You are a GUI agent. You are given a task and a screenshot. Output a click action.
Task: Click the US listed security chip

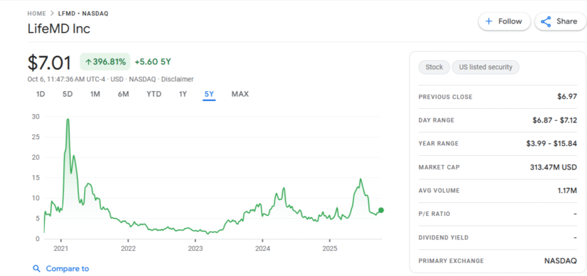click(486, 67)
